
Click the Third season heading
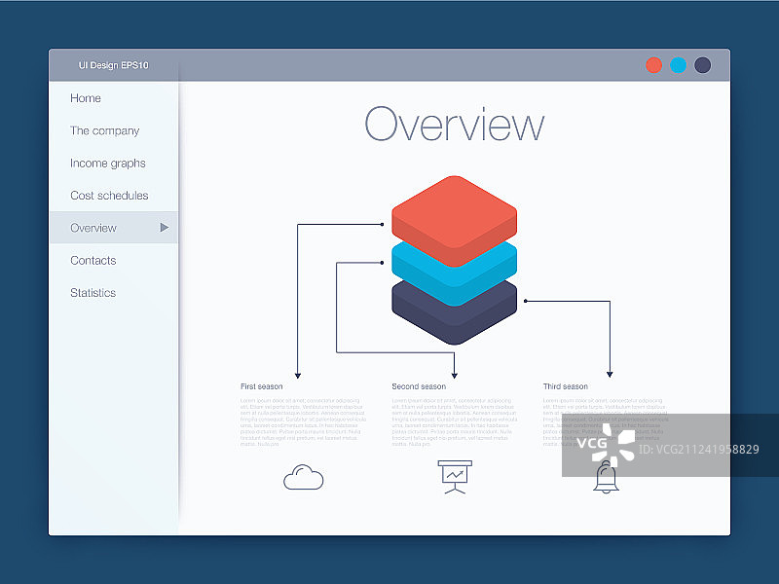click(x=566, y=386)
